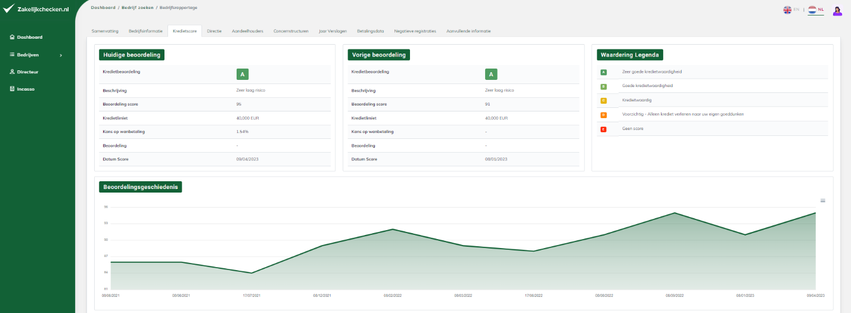Click the 08/03/2022 chart axis label
The width and height of the screenshot is (851, 313).
(463, 295)
